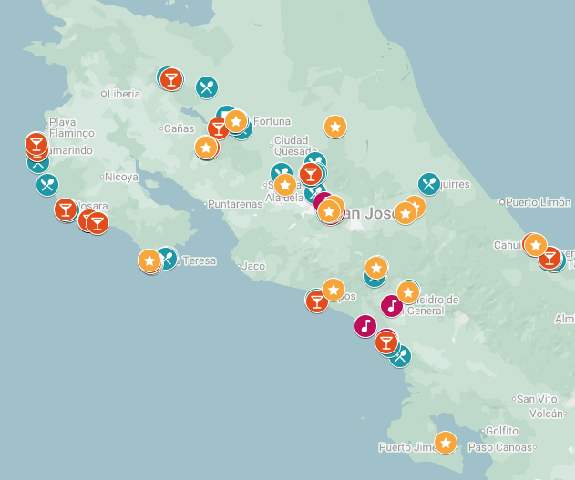
Task: Select the restaurant marker east of Liberia
Action: pos(207,87)
